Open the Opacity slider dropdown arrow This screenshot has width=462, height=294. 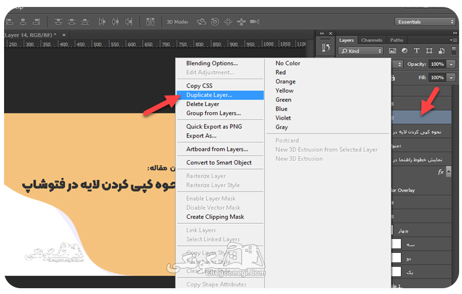coord(451,64)
